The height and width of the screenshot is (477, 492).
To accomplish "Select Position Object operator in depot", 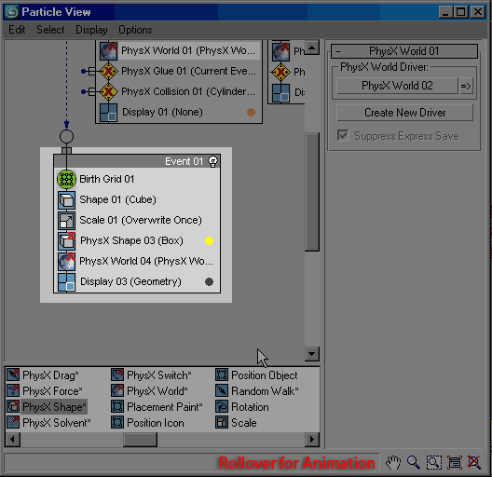I will point(256,375).
